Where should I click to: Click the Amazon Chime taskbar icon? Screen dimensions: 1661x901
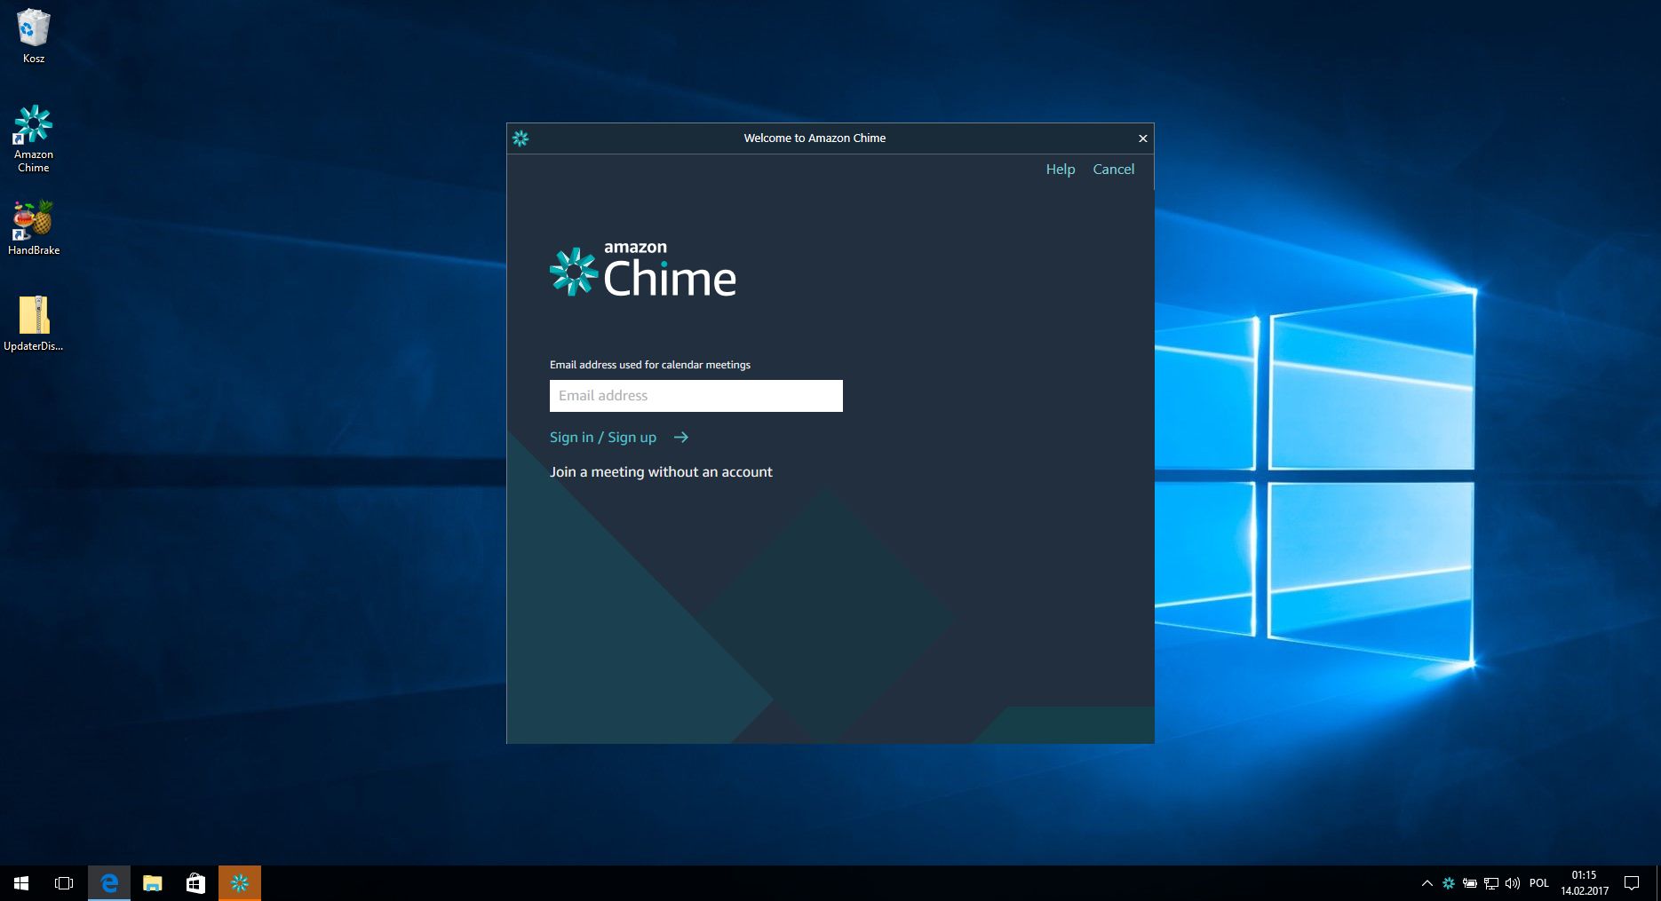point(238,882)
